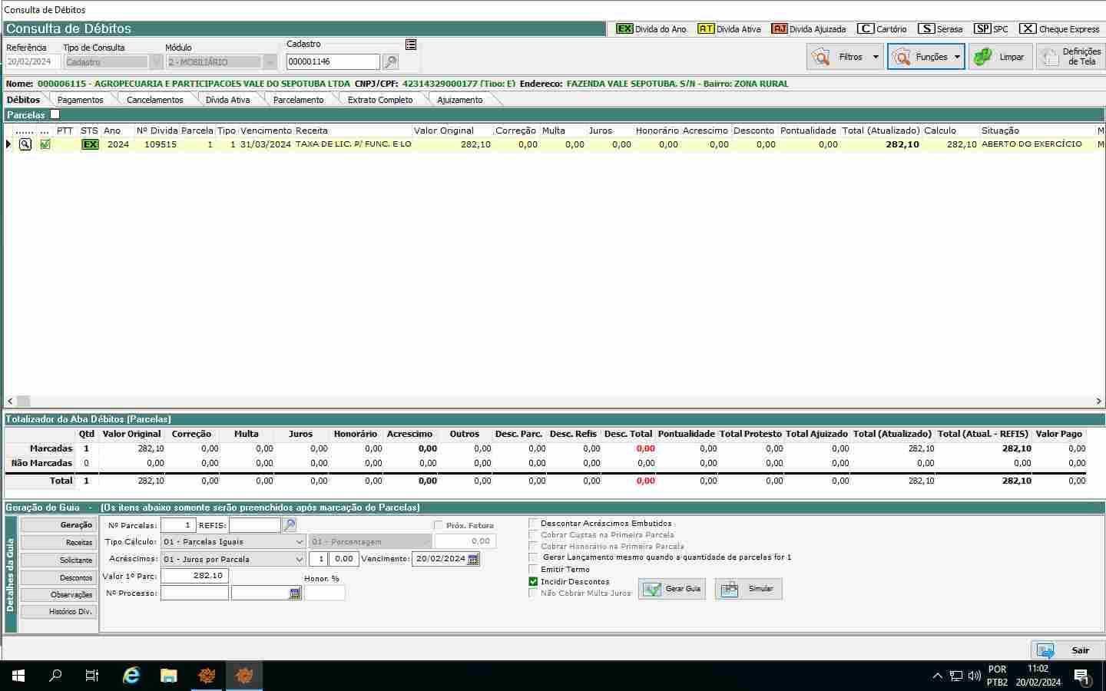Click the REFIS search magnifier icon
The width and height of the screenshot is (1106, 691).
coord(290,525)
